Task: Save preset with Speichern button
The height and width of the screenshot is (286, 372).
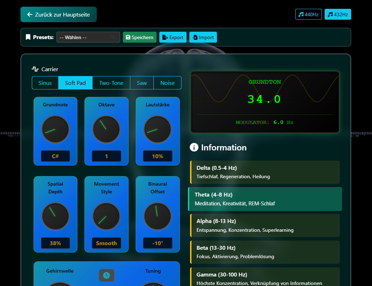Action: point(140,37)
